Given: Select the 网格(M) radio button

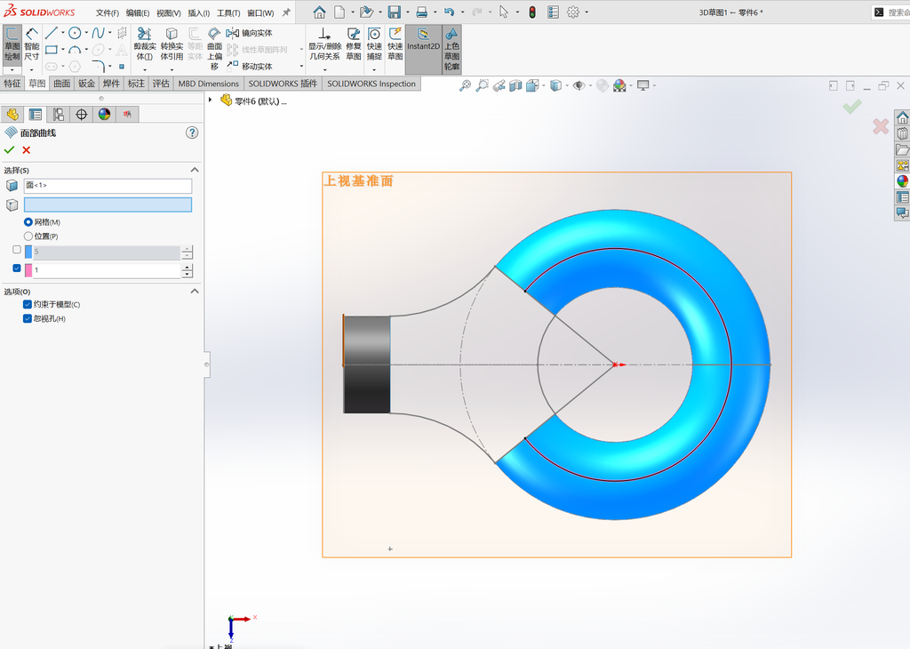Looking at the screenshot, I should pyautogui.click(x=28, y=222).
